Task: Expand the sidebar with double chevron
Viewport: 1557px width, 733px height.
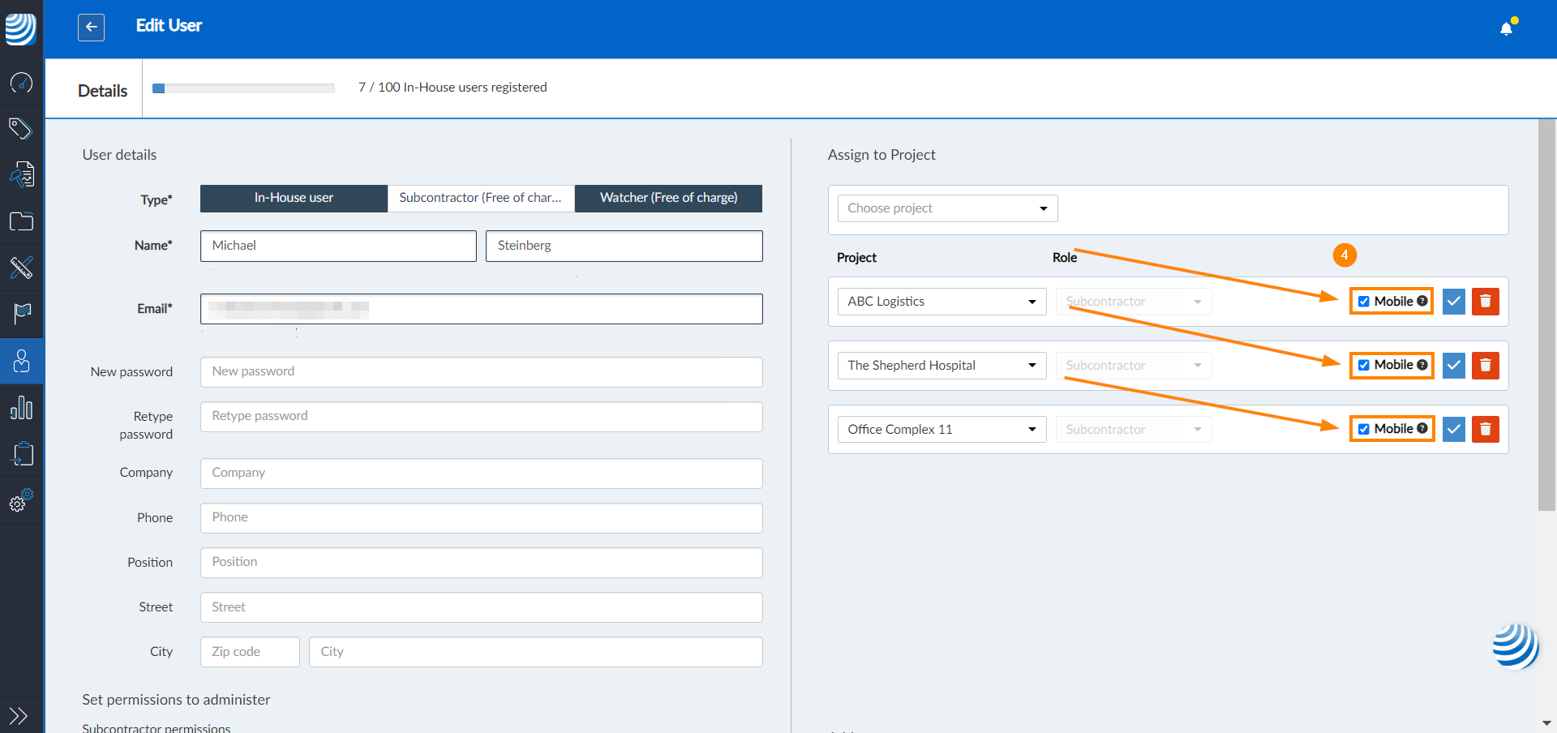Action: click(19, 715)
